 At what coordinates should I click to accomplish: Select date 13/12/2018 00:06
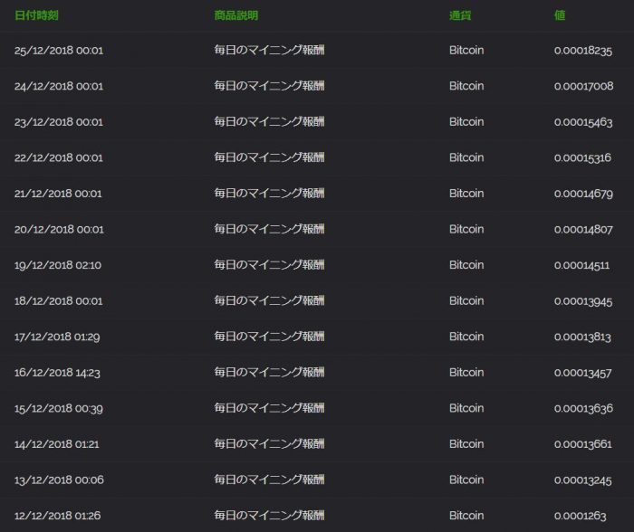(x=59, y=480)
